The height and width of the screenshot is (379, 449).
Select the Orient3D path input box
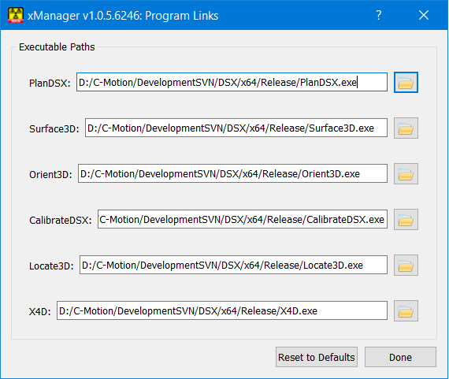232,173
